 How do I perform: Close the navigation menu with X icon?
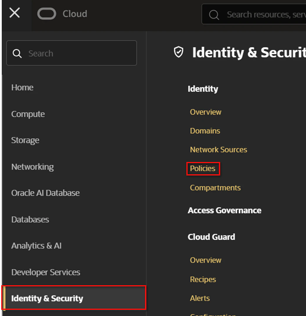click(14, 13)
